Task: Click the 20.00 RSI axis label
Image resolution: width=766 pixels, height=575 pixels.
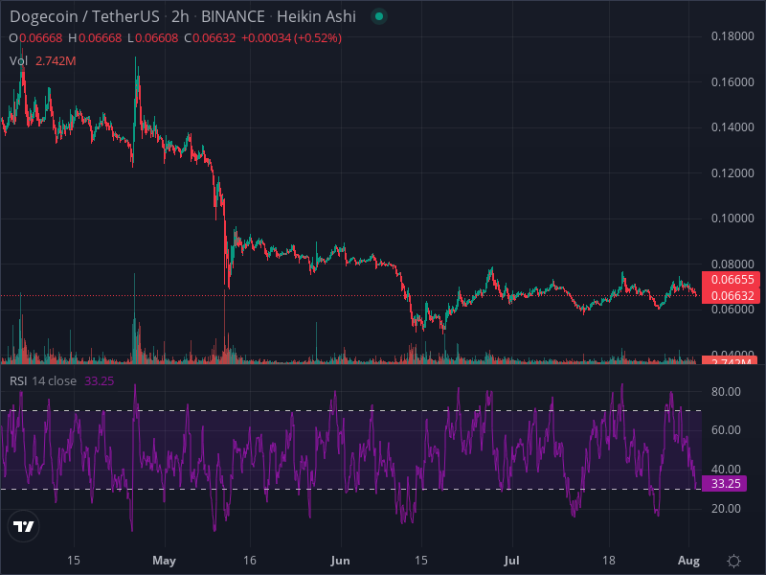Action: point(726,509)
